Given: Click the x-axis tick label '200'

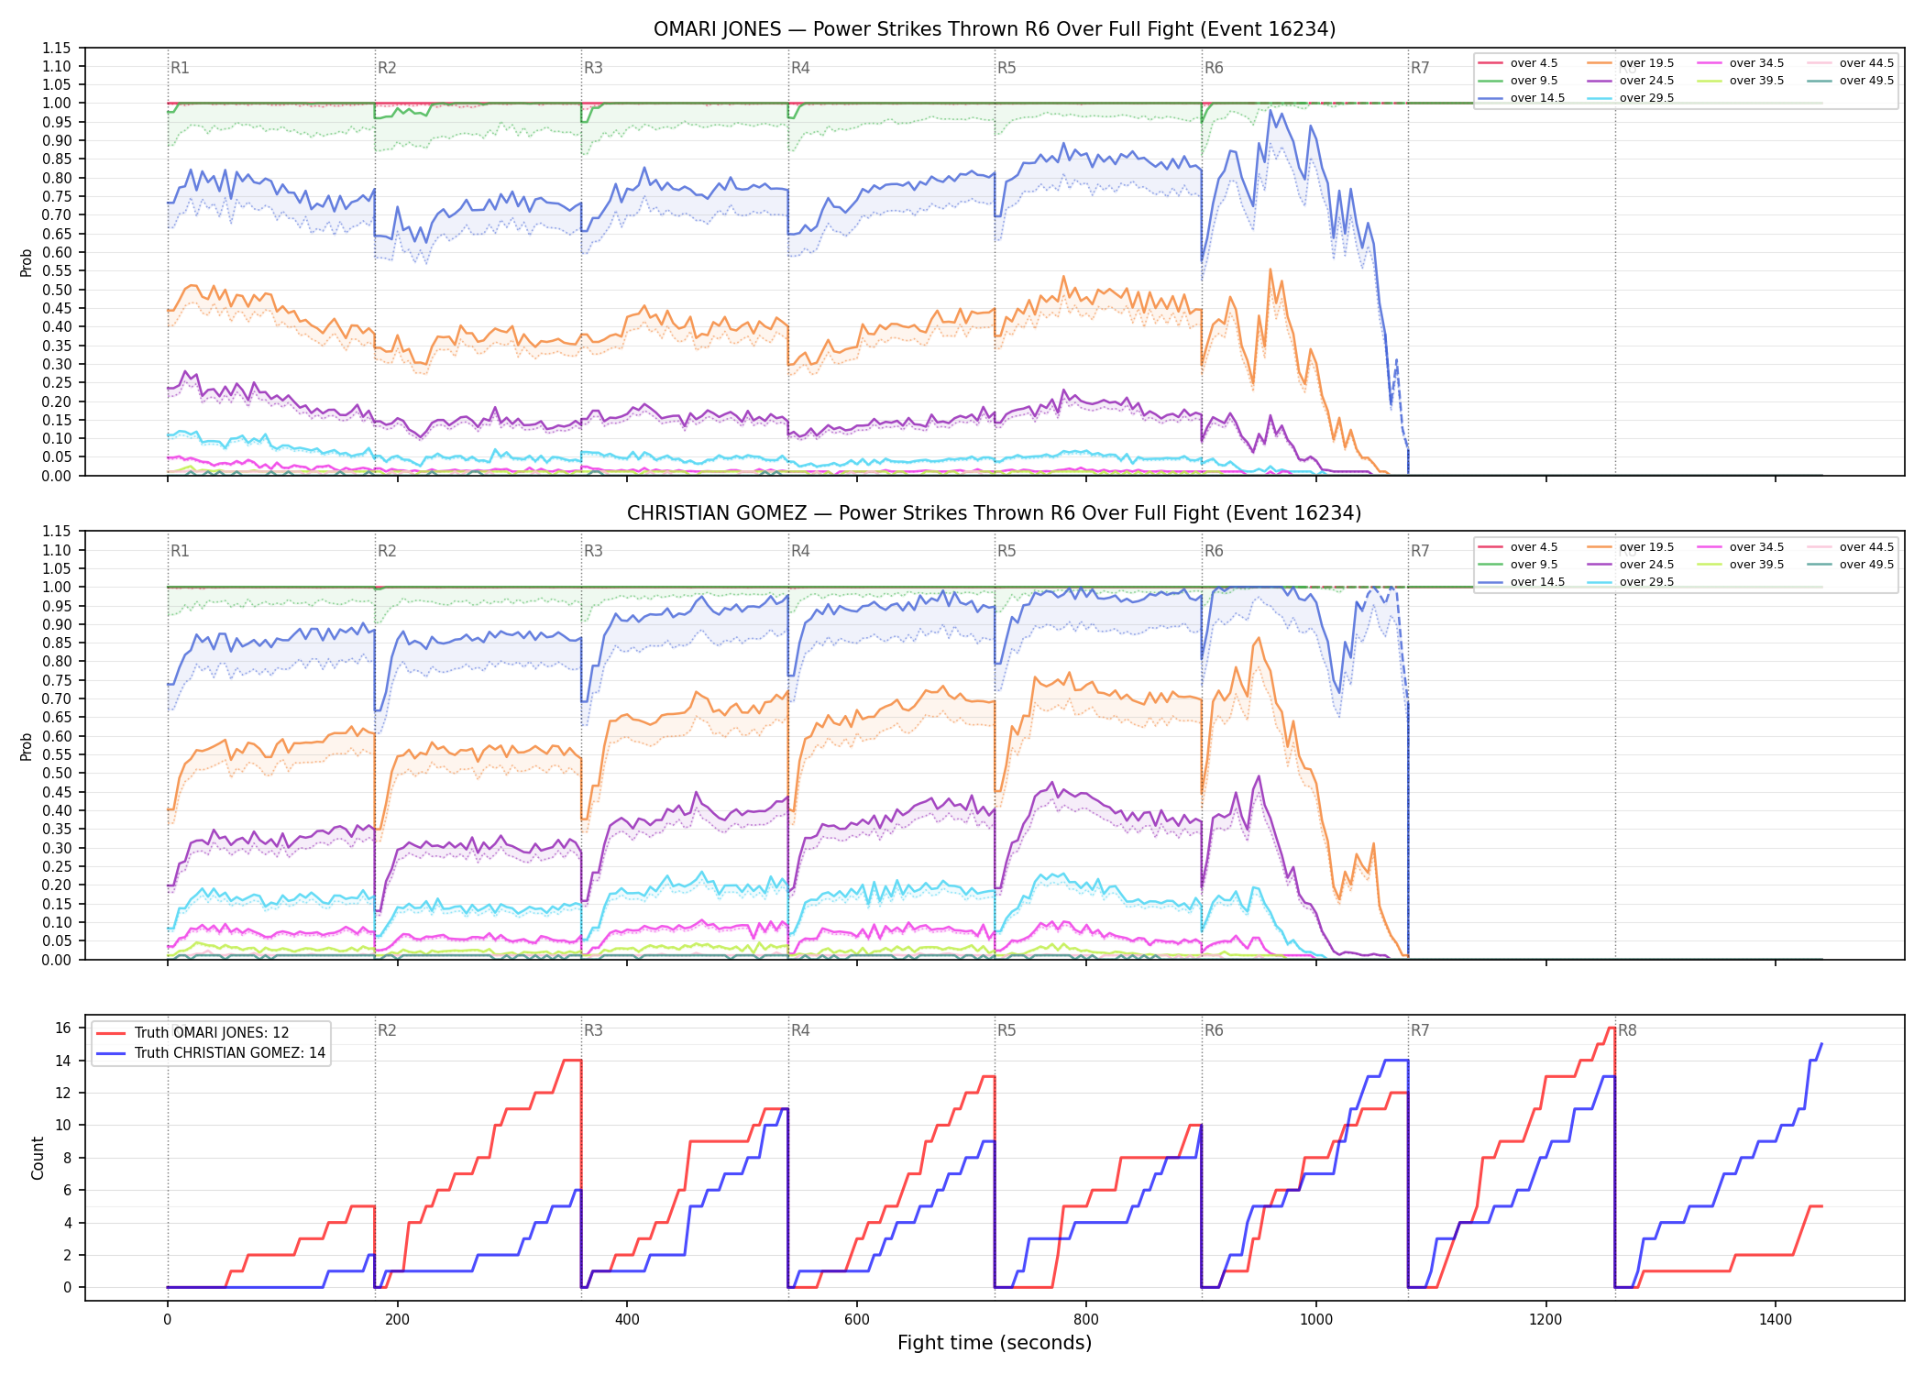Looking at the screenshot, I should pyautogui.click(x=397, y=1320).
